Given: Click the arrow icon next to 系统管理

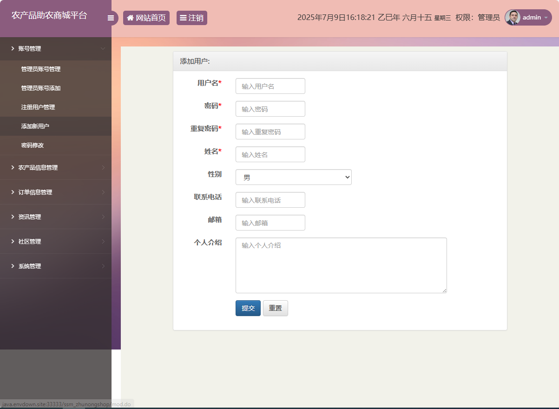Looking at the screenshot, I should tap(12, 266).
